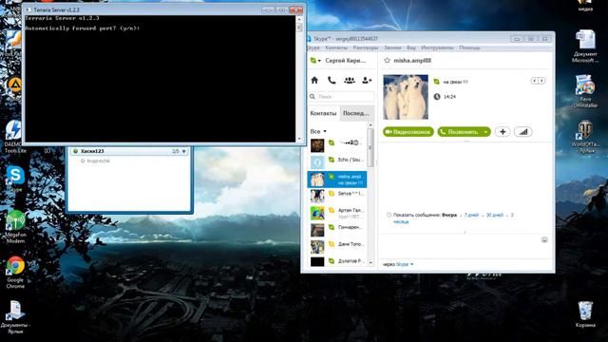This screenshot has height=342, width=608.
Task: Switch to the Послед... tab
Action: [356, 113]
